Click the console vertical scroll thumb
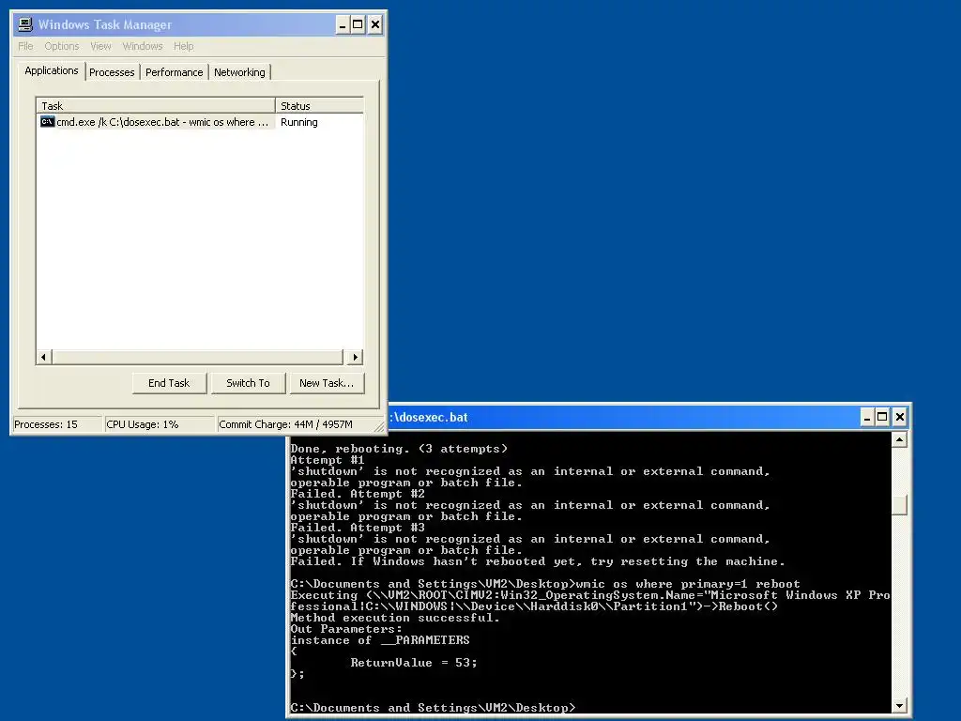The image size is (961, 721). tap(899, 505)
